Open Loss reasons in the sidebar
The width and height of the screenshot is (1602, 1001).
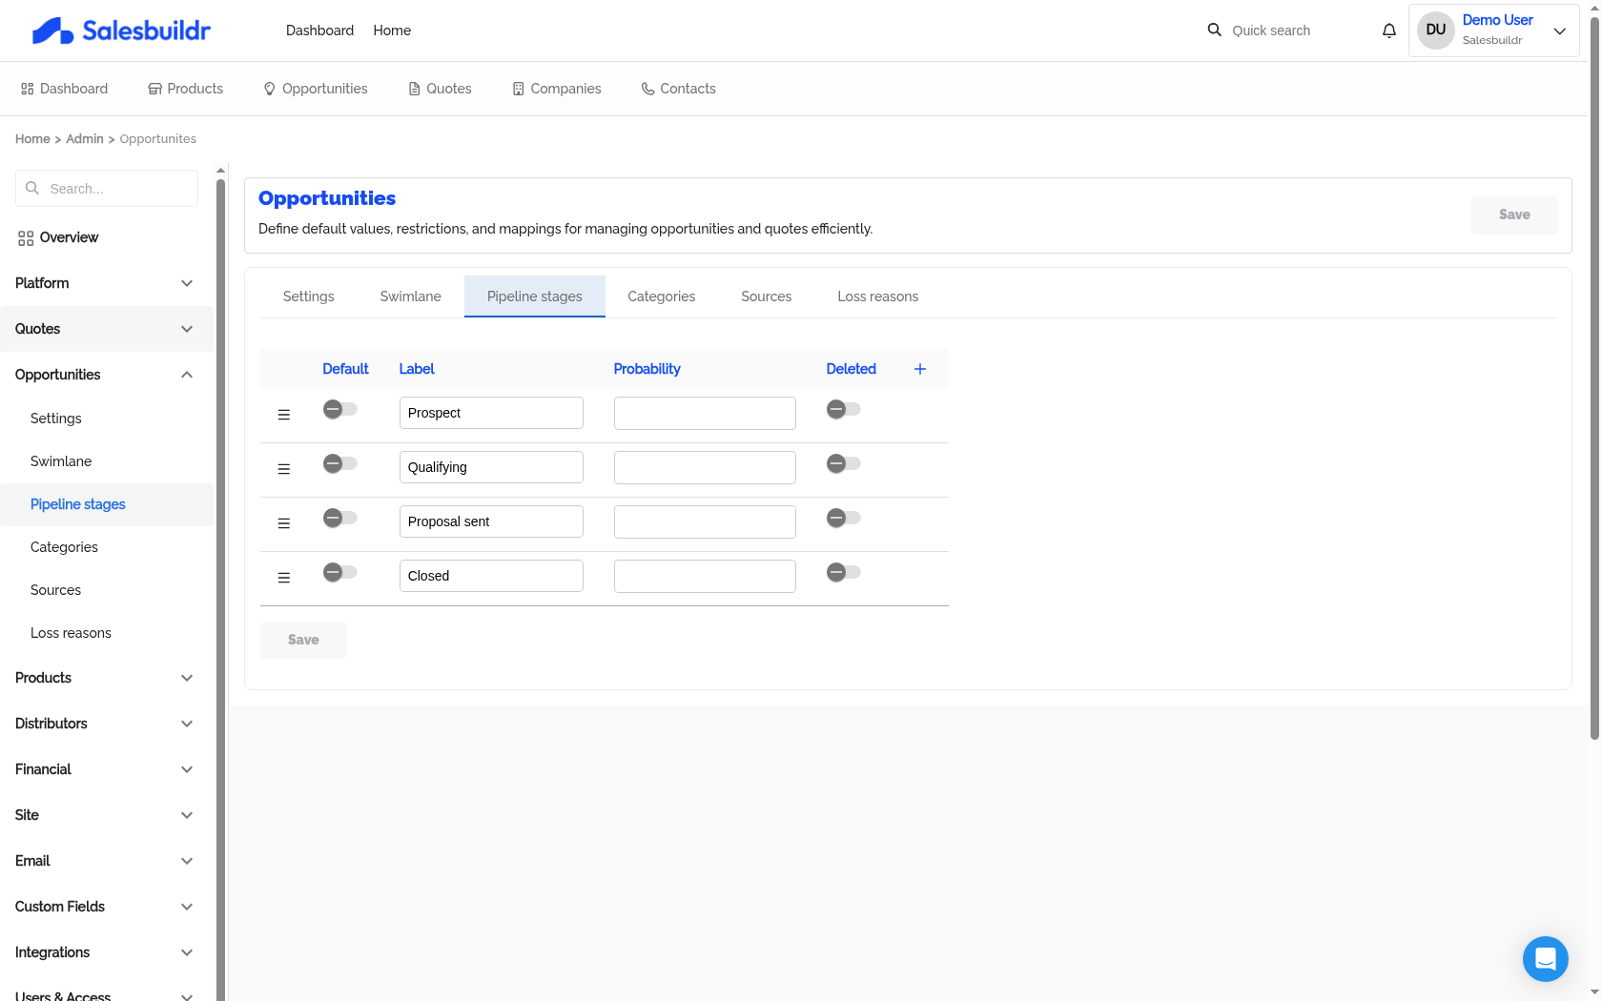(x=107, y=633)
